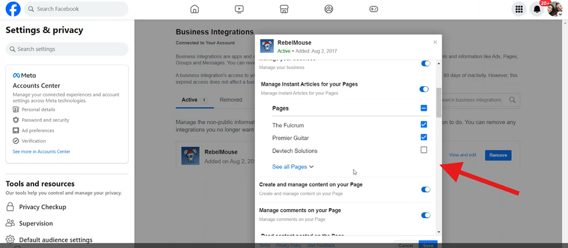Toggle Manage Instant Articles for your Pages
The image size is (568, 248).
click(x=425, y=89)
